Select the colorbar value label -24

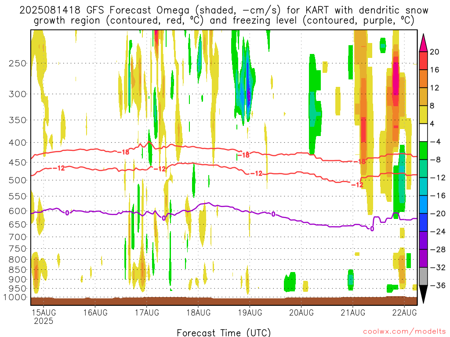coord(438,231)
